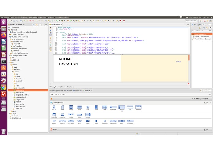The width and height of the screenshot is (213, 151).
Task: Expand Camel Contexts node
Action: (x=9, y=35)
